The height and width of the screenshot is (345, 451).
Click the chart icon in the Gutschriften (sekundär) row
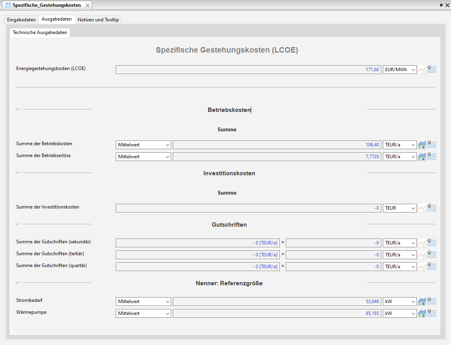point(422,243)
